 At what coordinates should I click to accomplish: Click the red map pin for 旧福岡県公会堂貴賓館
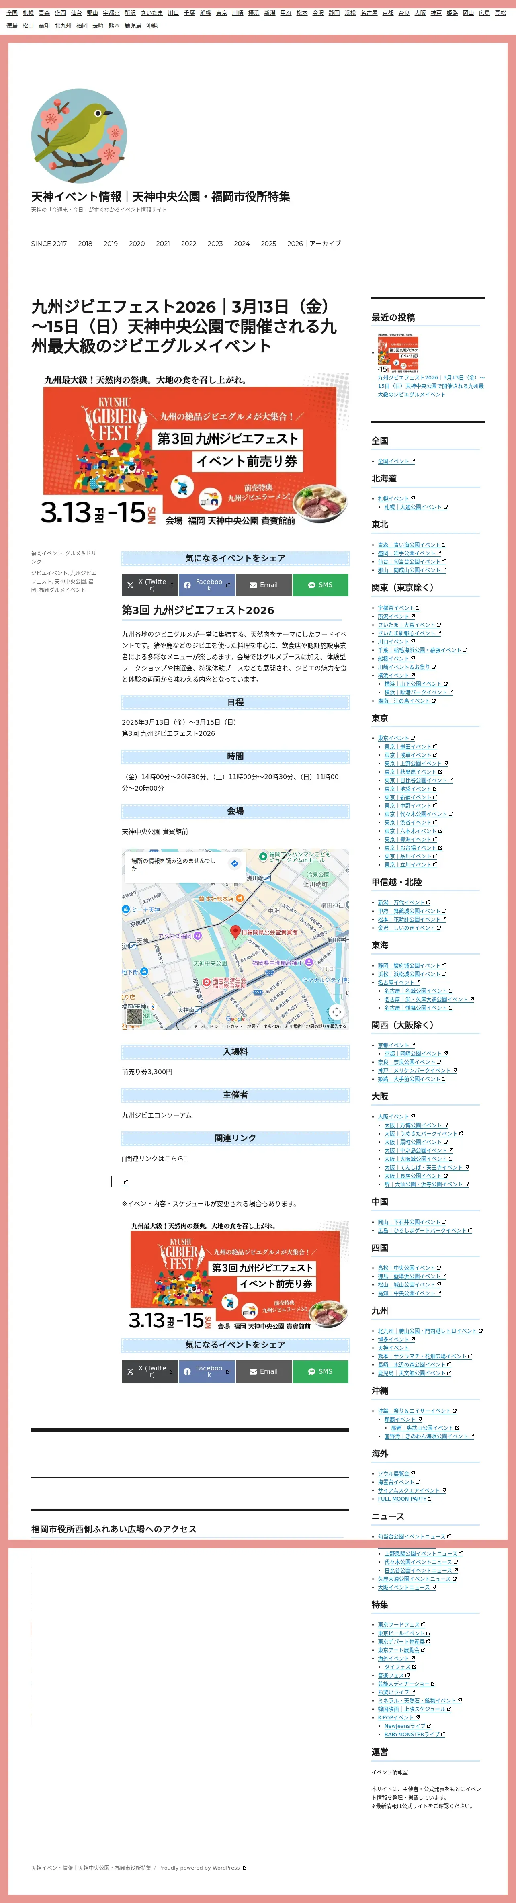pos(235,932)
